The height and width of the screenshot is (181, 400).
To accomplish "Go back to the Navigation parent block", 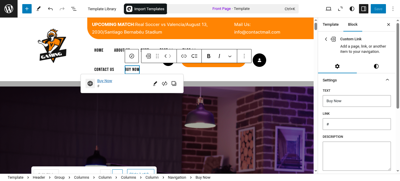I will pos(326,39).
